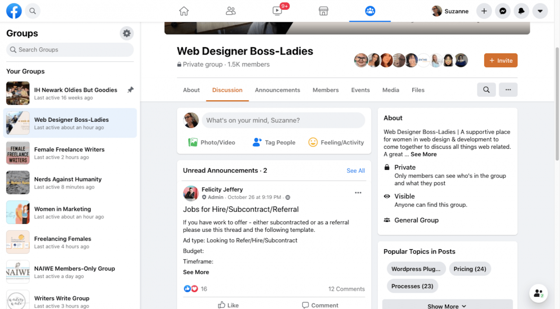Add a Feeling/Activity to a post

[x=336, y=142]
